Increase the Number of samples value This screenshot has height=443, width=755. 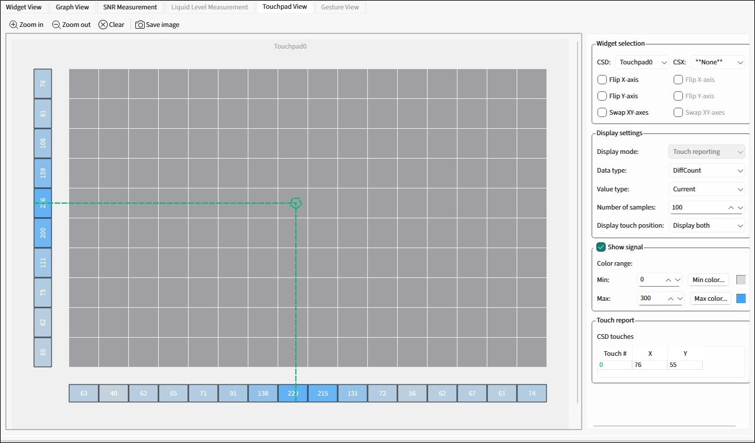(x=730, y=207)
